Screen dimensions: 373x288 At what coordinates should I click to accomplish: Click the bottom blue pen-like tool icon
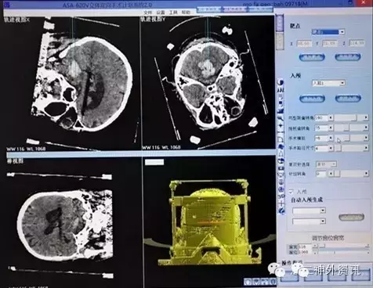click(x=281, y=211)
